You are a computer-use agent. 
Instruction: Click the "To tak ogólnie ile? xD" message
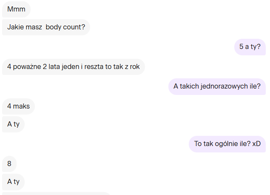pos(227,144)
